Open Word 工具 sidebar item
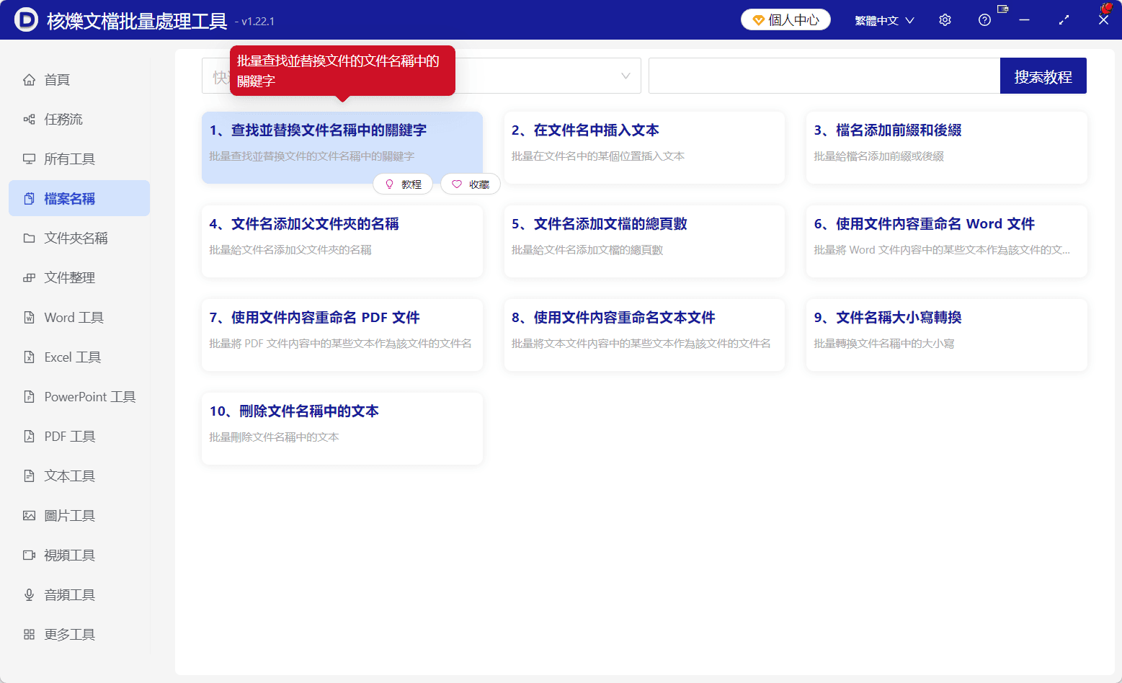Viewport: 1122px width, 683px height. pyautogui.click(x=79, y=318)
